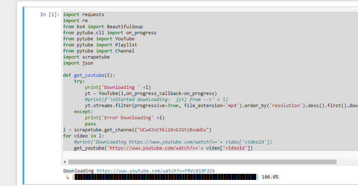This screenshot has width=358, height=186.
Task: Open the youtube.com watch?v=FRVc818F2Ck output link
Action: coord(156,171)
